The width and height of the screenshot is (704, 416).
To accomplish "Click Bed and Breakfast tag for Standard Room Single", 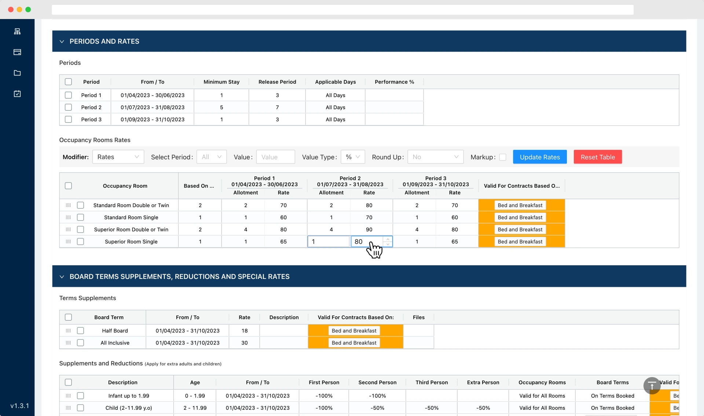I will point(520,217).
